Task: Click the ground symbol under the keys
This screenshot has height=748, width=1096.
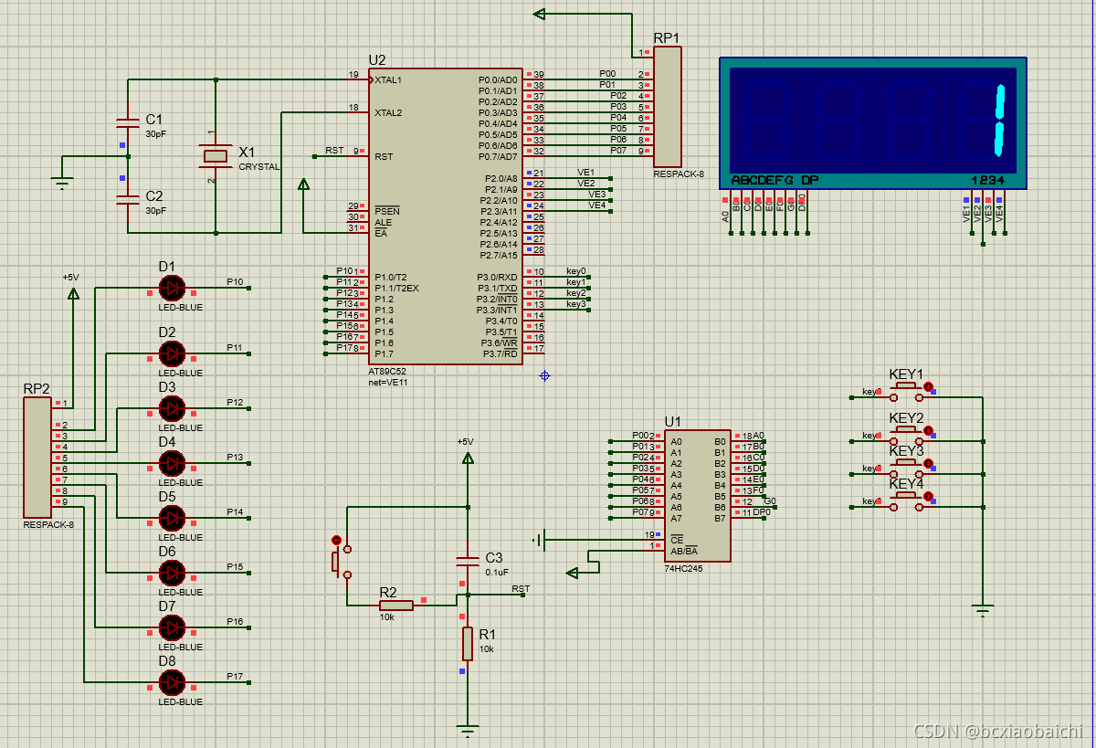Action: click(x=983, y=610)
